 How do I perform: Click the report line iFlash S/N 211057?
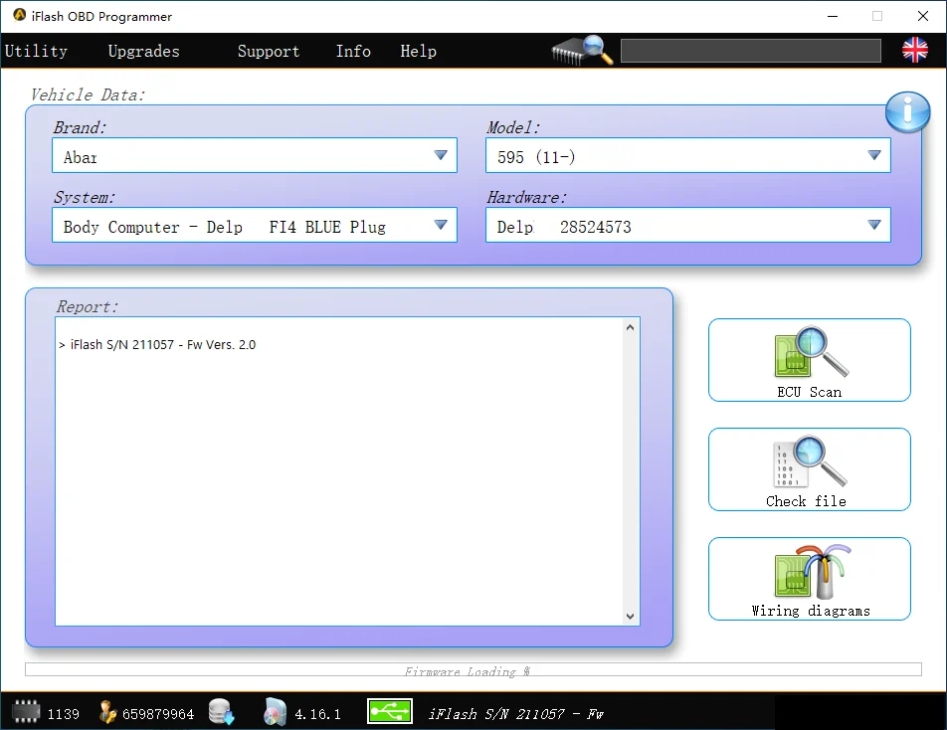tap(157, 345)
